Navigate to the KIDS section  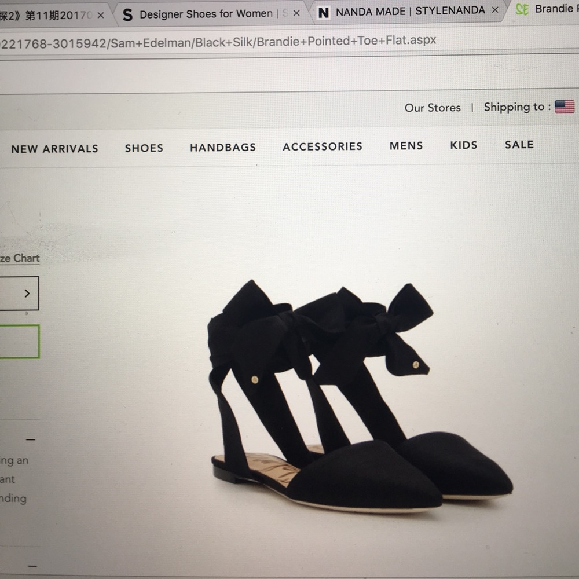(464, 145)
